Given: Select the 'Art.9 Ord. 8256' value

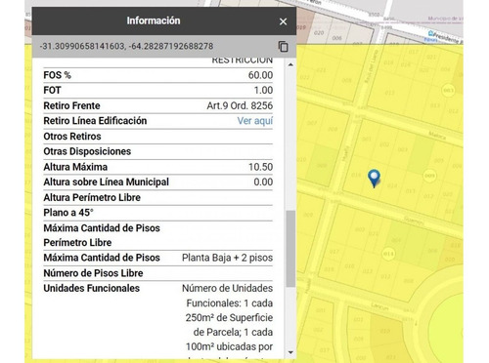Looking at the screenshot, I should point(240,105).
